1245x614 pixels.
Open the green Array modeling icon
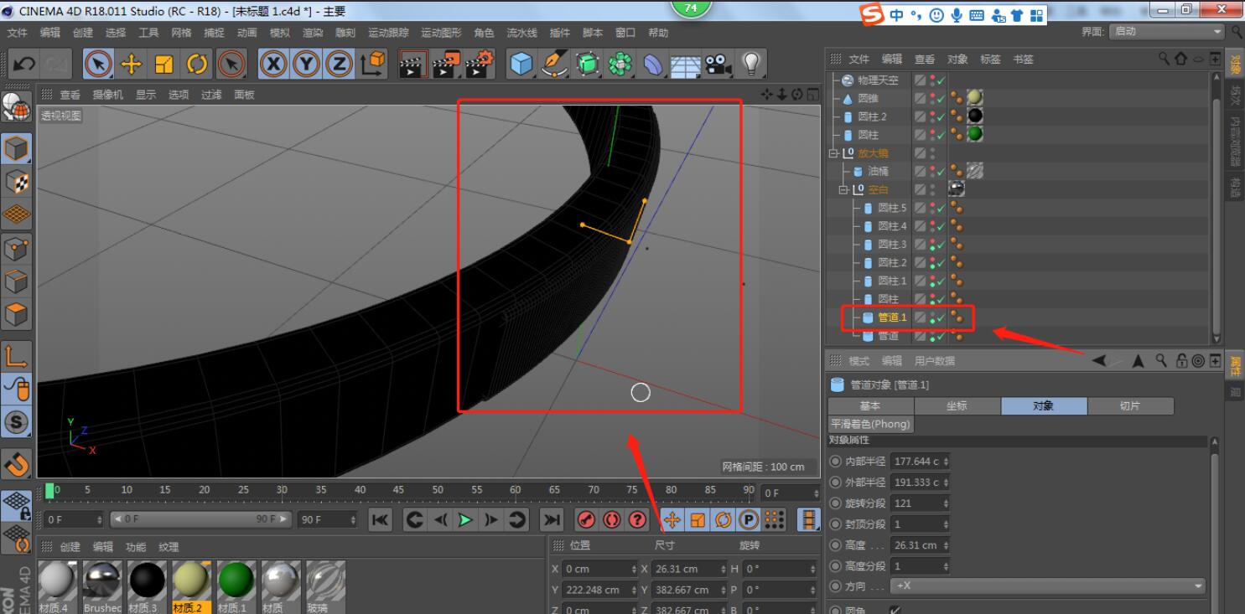pos(620,64)
